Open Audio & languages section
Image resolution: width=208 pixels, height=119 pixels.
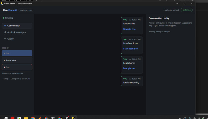[x=17, y=32]
